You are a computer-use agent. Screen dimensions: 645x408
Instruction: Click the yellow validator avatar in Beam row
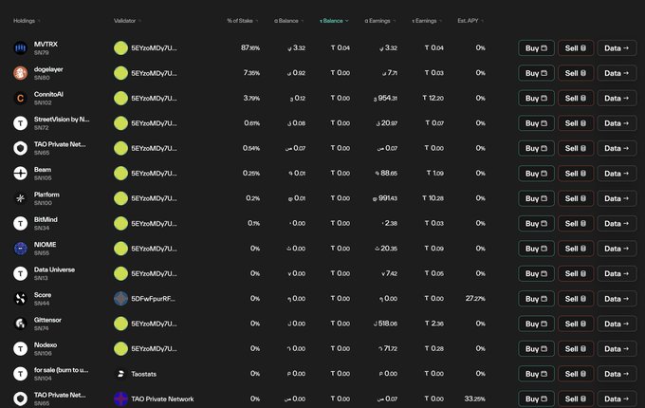(121, 173)
